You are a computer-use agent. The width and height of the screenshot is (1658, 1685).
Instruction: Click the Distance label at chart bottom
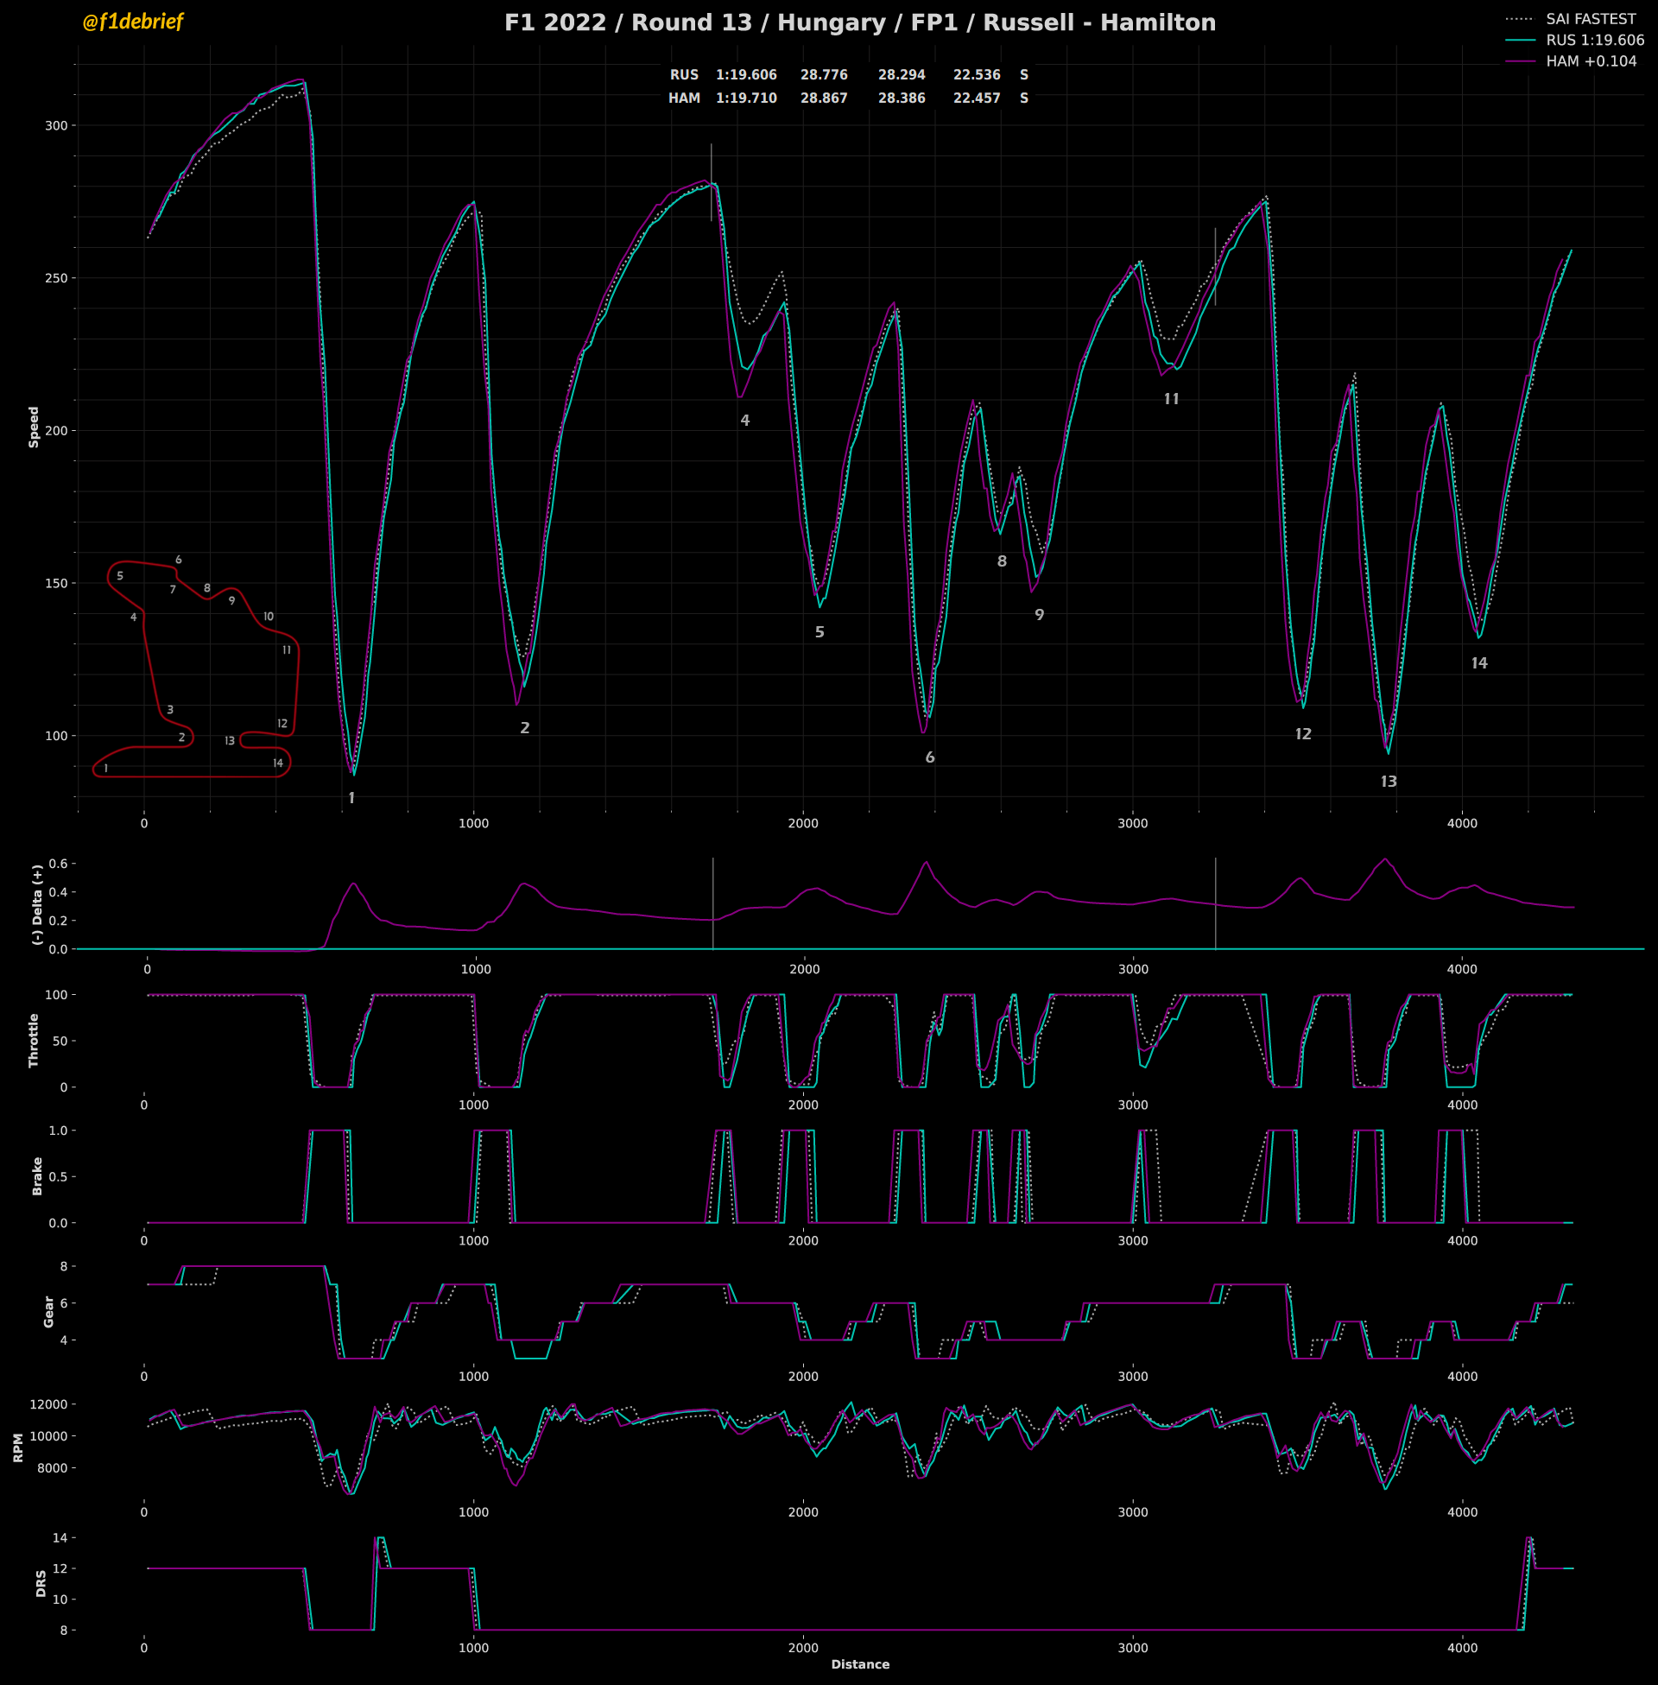coord(859,1664)
